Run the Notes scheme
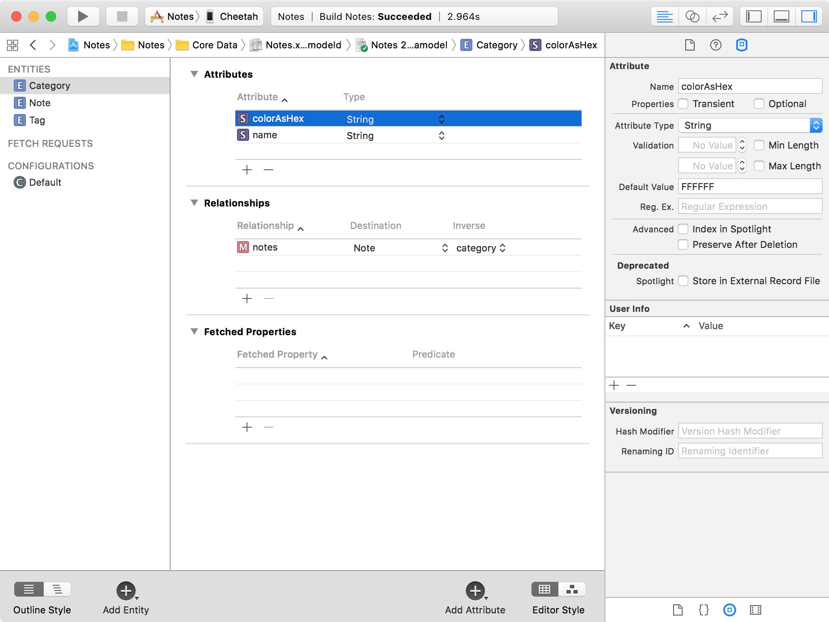Screen dimensions: 829x622 (82, 16)
